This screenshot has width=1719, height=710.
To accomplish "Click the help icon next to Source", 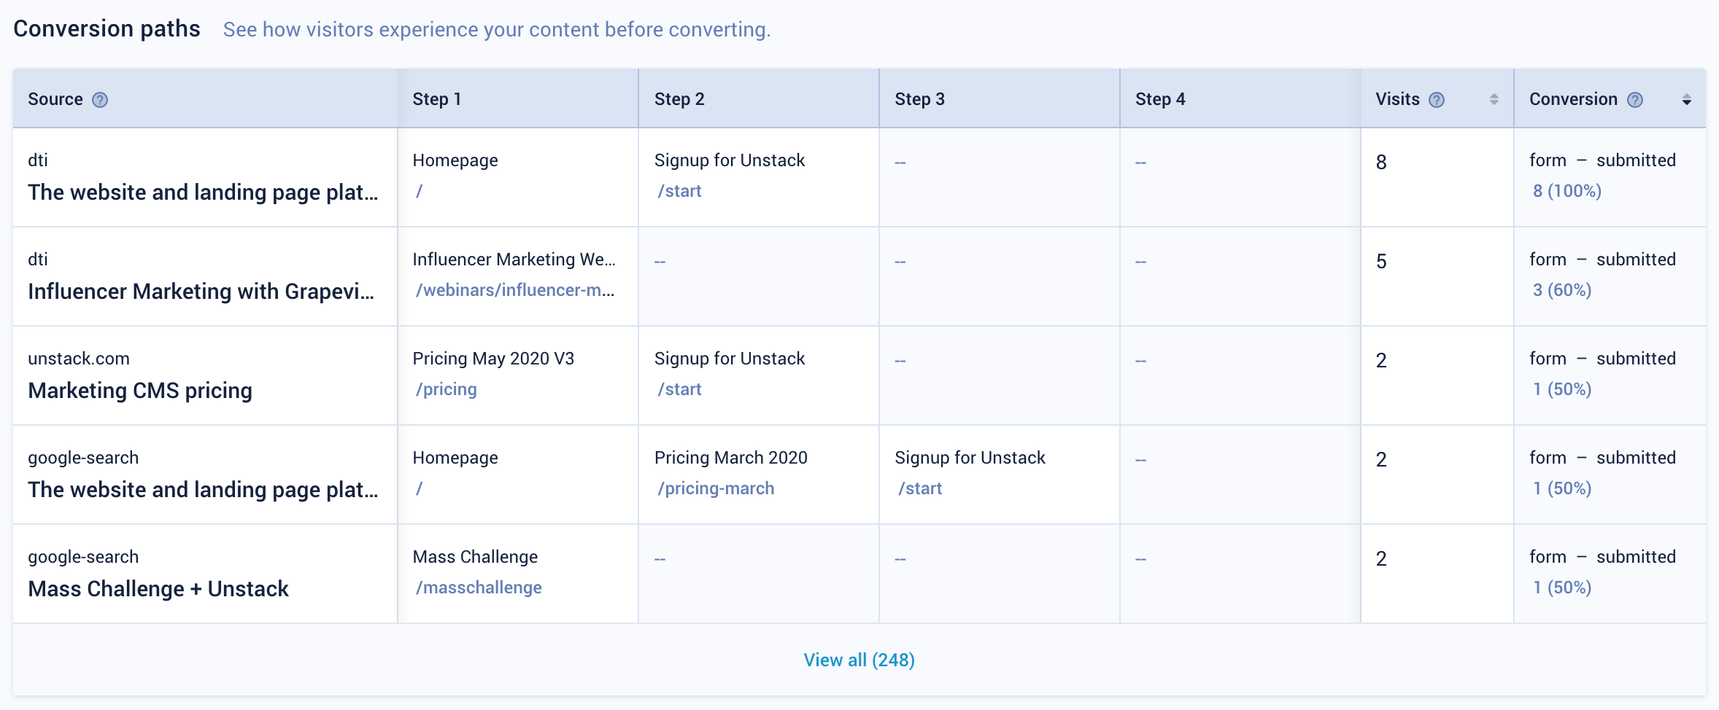I will (100, 100).
